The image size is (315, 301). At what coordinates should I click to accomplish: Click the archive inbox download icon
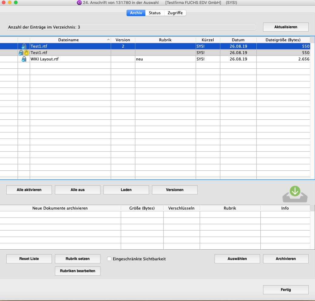pyautogui.click(x=295, y=194)
